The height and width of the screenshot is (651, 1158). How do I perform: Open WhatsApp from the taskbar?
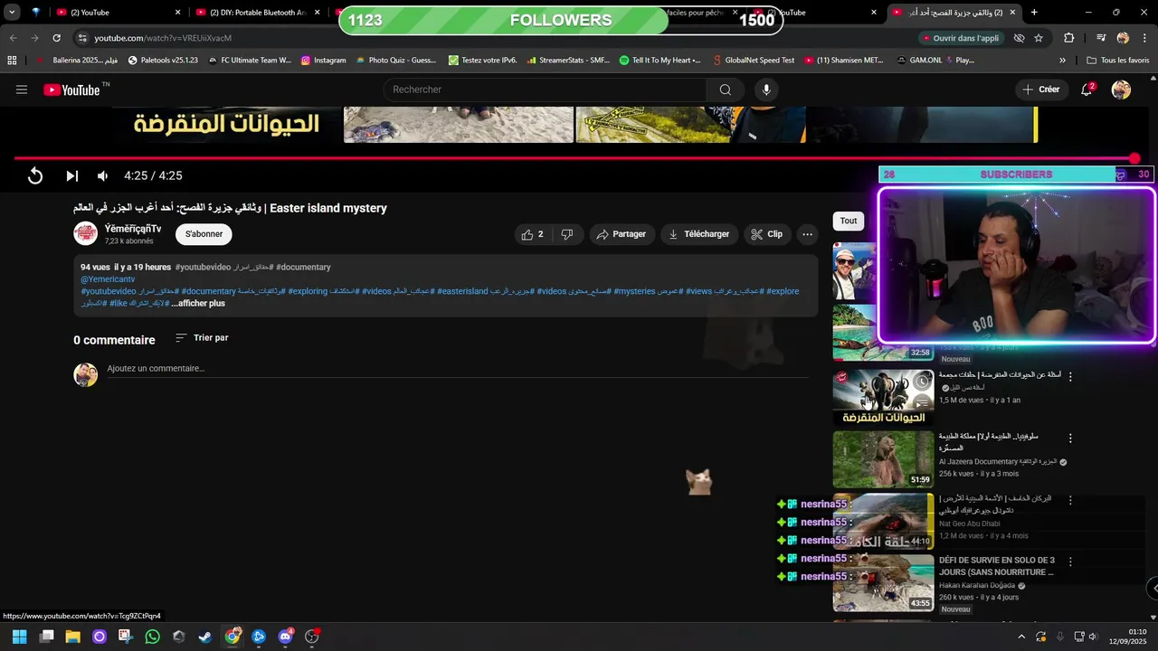click(152, 637)
